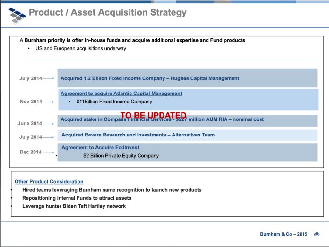This screenshot has height=247, width=329.
Task: Open Agreement to acquire Atlantic Capital Management link
Action: (x=121, y=94)
